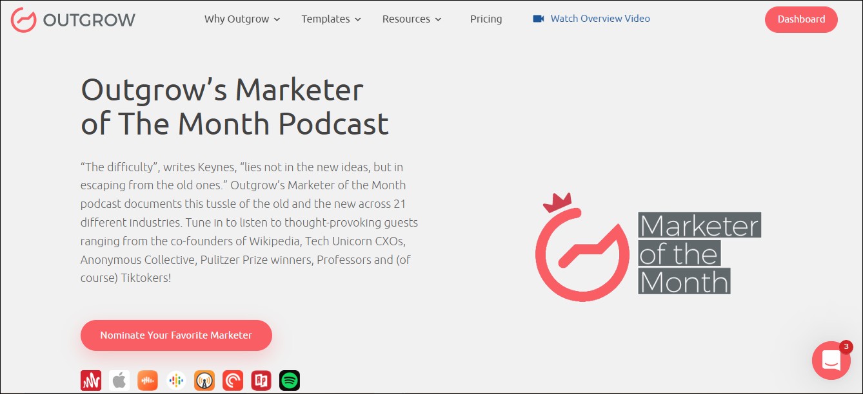Open the Resources dropdown menu
This screenshot has width=863, height=394.
[x=412, y=19]
